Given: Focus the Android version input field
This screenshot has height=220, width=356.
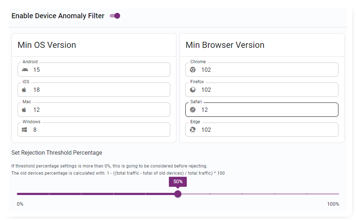Looking at the screenshot, I should [94, 70].
